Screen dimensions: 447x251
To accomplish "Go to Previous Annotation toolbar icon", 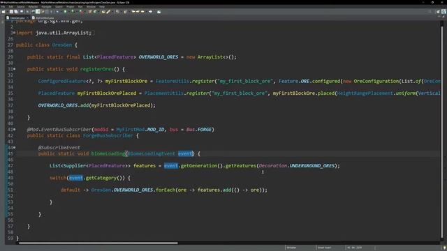I will click(x=126, y=12).
